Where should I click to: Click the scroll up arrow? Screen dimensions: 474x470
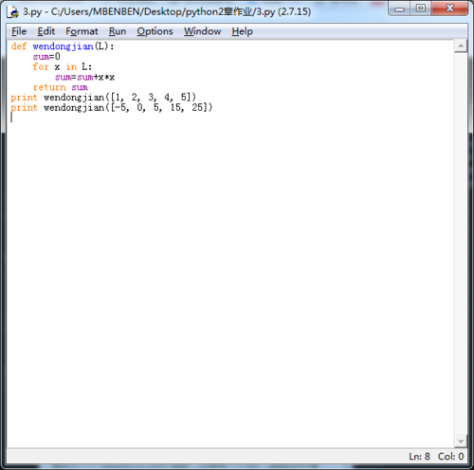[461, 46]
